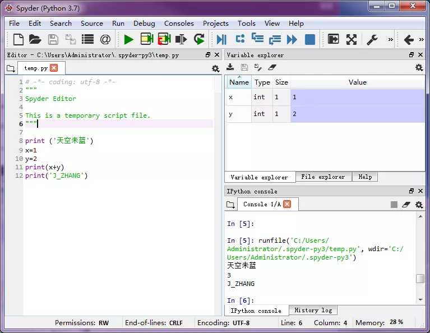Open Preferences with the wrench icon
The height and width of the screenshot is (333, 430).
point(372,39)
